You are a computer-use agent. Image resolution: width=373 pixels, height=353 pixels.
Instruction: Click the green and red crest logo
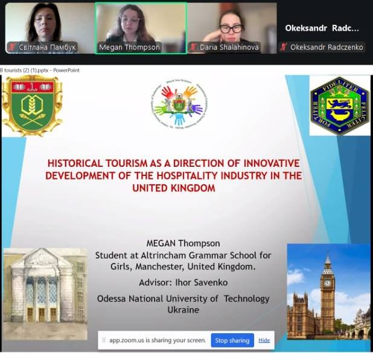(32, 105)
